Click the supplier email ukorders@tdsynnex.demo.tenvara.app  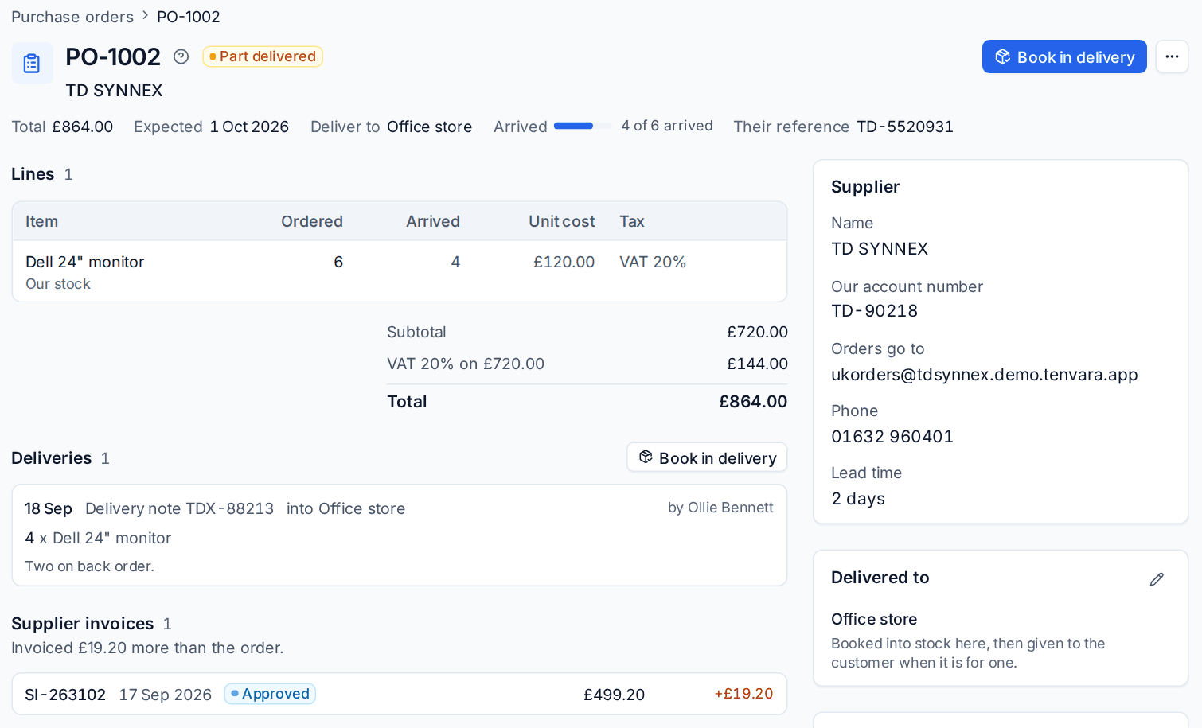[x=984, y=375]
